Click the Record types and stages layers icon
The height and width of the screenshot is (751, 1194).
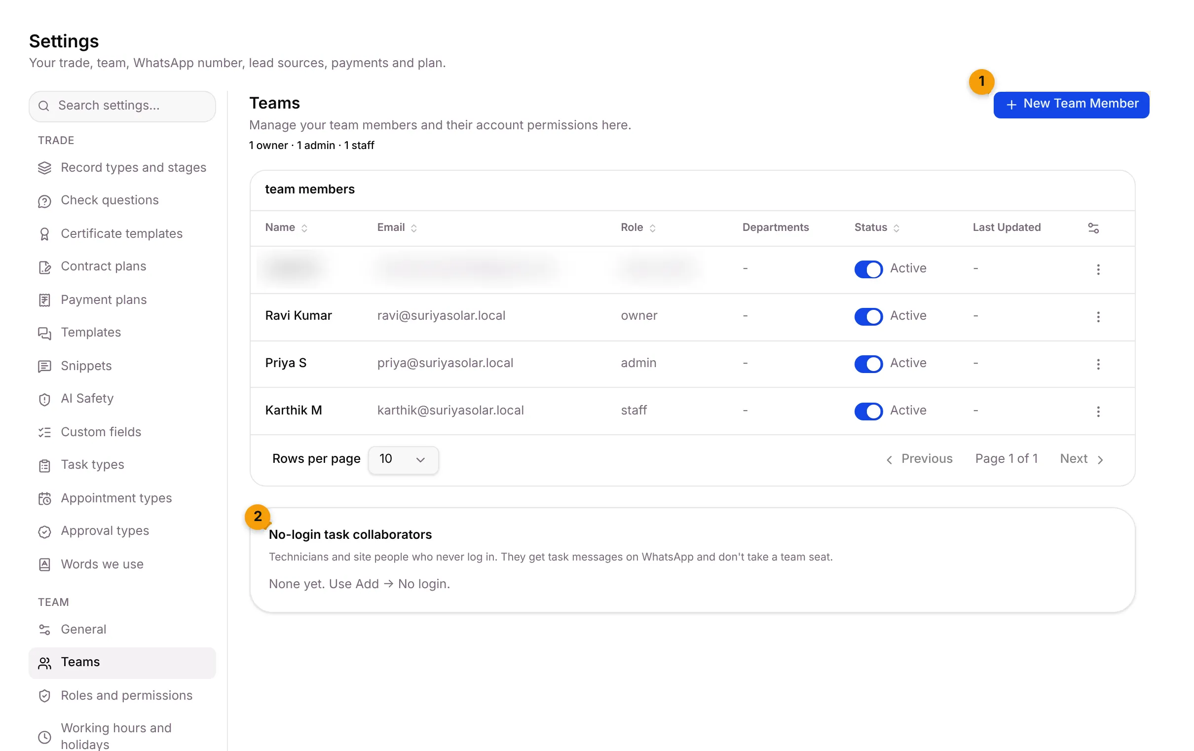(x=44, y=168)
